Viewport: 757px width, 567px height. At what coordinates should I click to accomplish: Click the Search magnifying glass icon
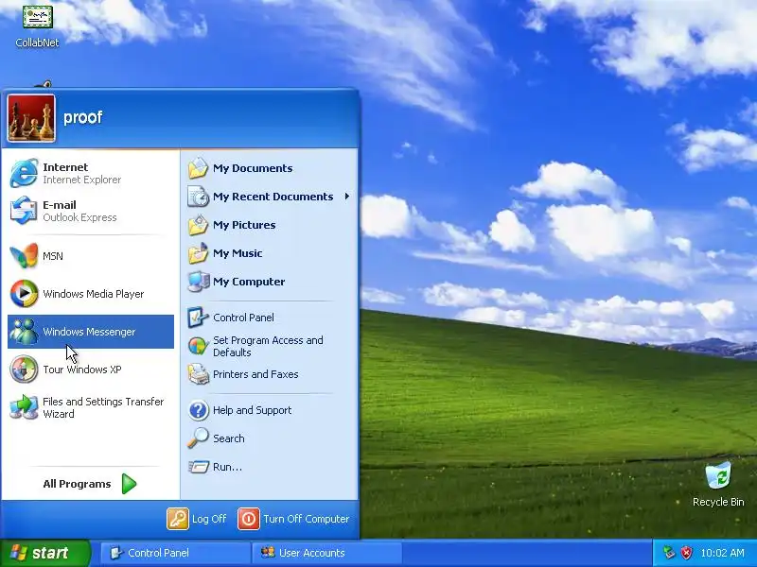tap(198, 438)
